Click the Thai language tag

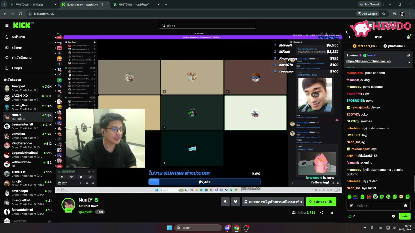pyautogui.click(x=100, y=212)
